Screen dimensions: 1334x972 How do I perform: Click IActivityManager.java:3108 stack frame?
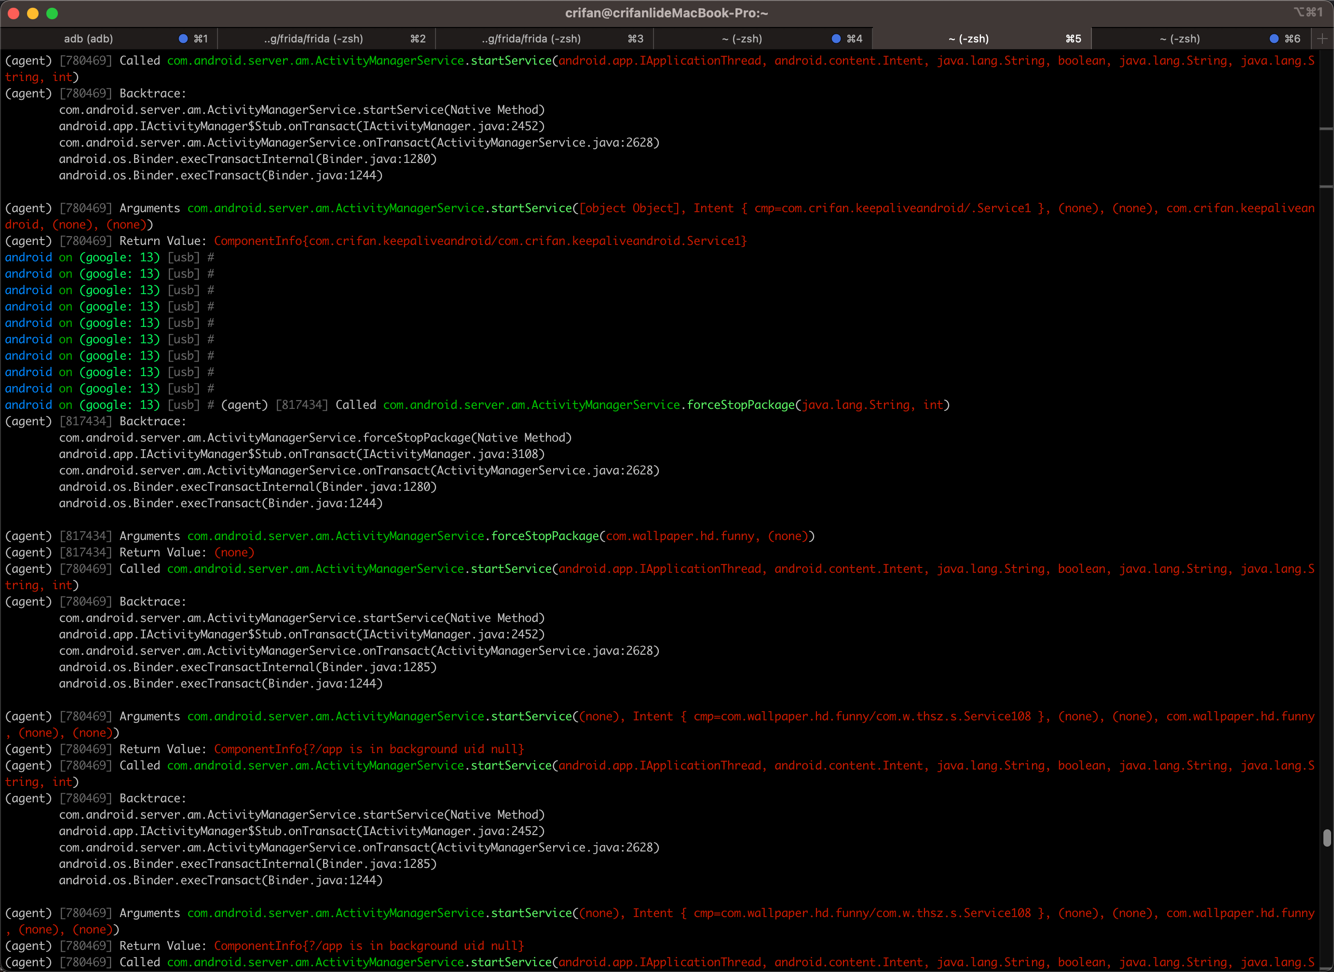pos(302,454)
